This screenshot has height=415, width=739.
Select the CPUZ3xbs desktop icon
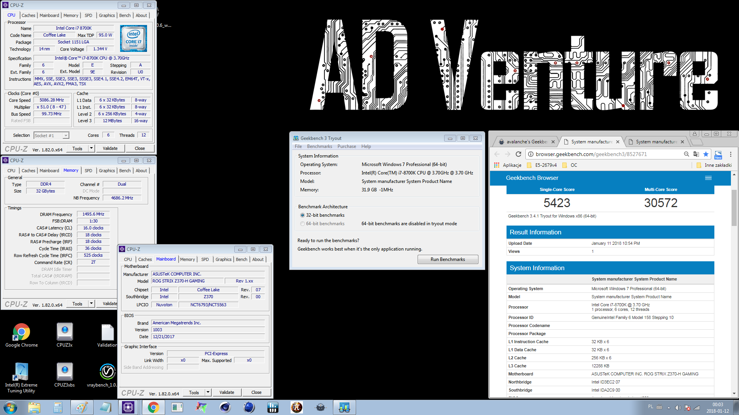tap(65, 375)
